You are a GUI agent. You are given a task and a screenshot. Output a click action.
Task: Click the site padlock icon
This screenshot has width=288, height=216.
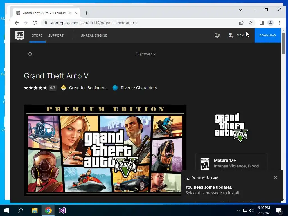[46, 23]
